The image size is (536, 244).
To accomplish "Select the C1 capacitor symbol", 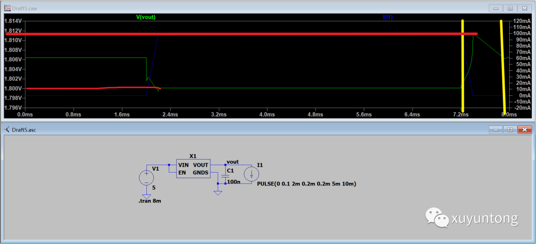I will click(225, 176).
